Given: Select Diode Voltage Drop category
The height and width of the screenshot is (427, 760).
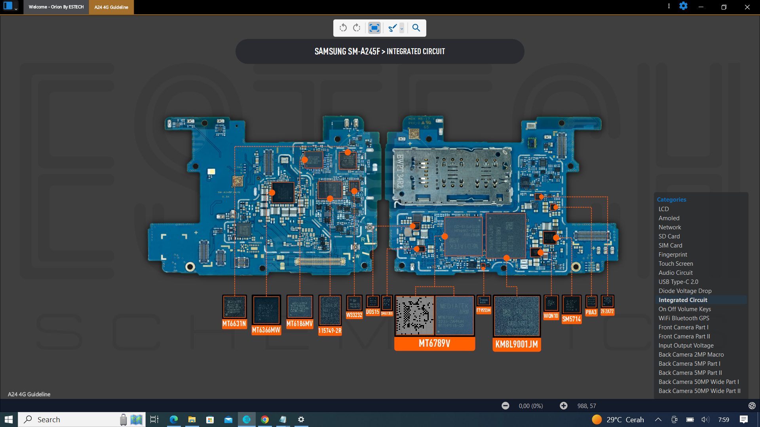Looking at the screenshot, I should click(x=685, y=291).
